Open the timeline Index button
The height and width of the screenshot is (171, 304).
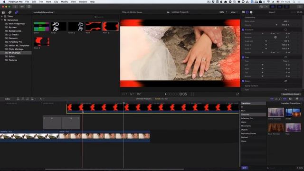point(7,99)
